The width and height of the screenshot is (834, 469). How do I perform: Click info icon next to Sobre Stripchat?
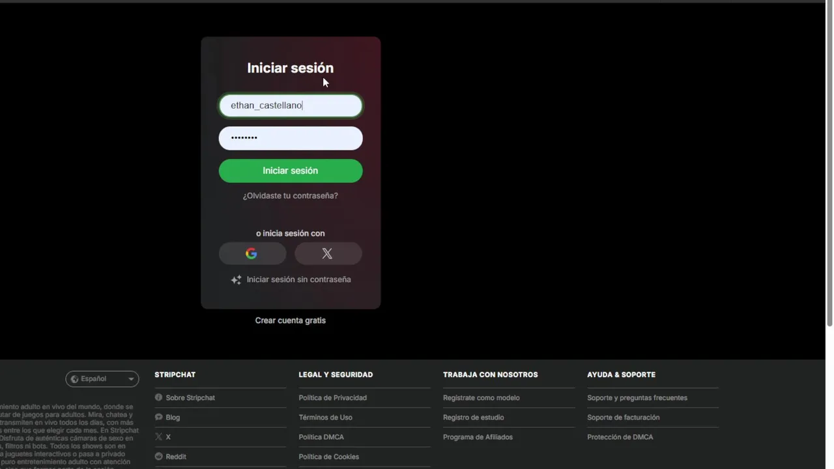pos(158,397)
